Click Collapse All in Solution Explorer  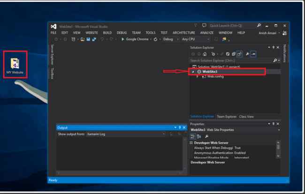[234, 54]
